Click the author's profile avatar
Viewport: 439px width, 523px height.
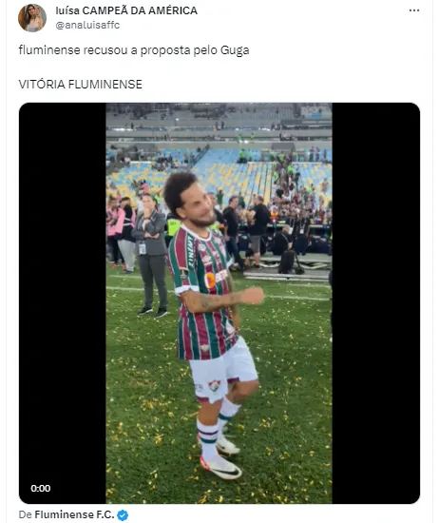click(x=32, y=18)
